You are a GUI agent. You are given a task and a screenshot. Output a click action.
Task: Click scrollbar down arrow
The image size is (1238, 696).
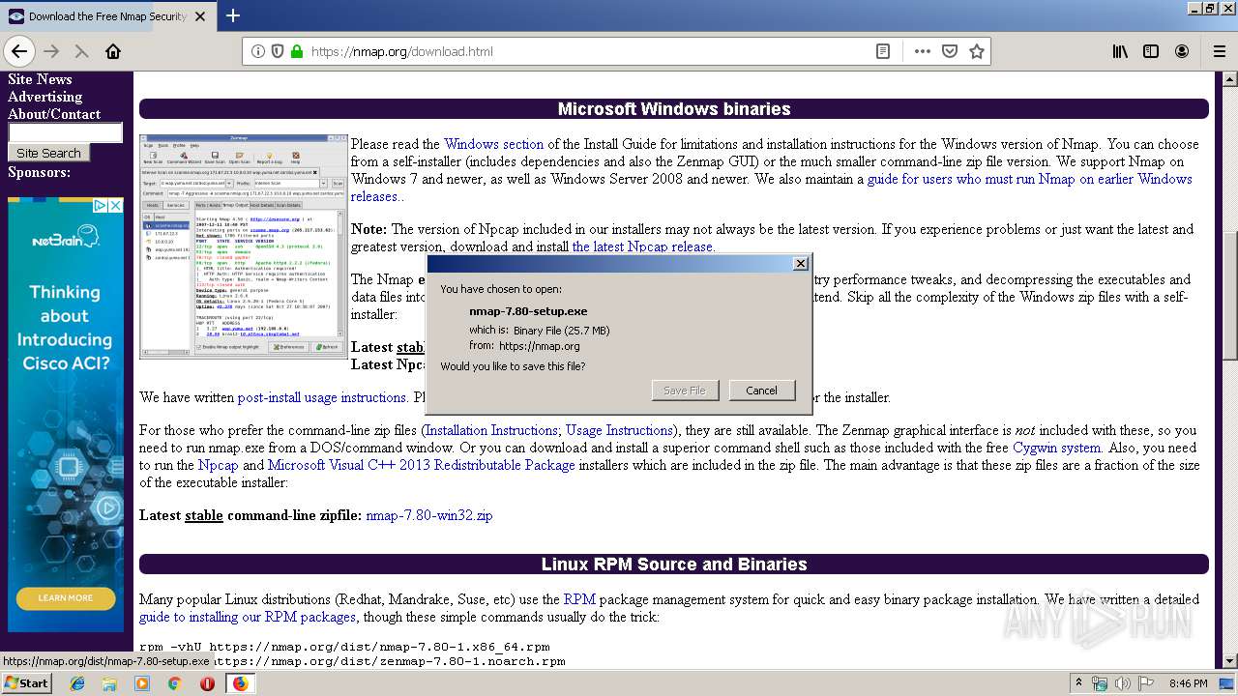(x=1229, y=660)
